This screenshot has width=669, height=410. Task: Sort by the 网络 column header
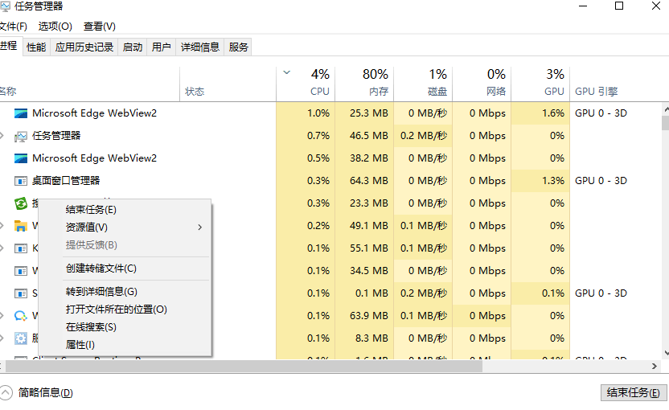coord(482,84)
